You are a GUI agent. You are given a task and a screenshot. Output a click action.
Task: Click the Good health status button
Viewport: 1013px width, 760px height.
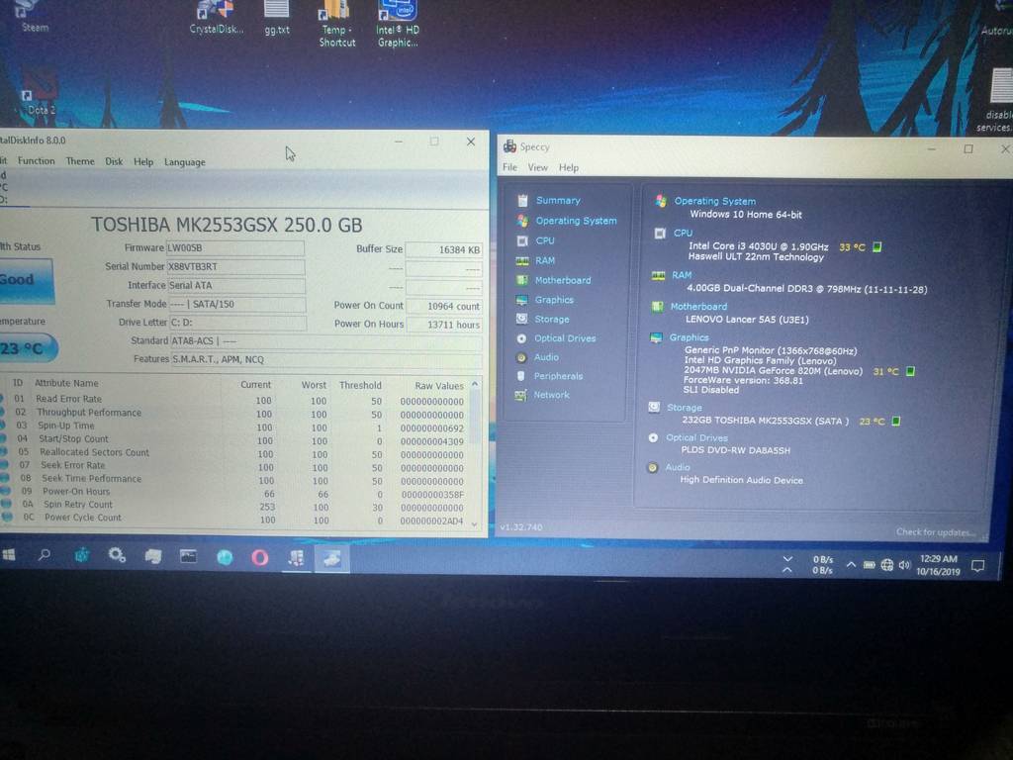click(25, 280)
